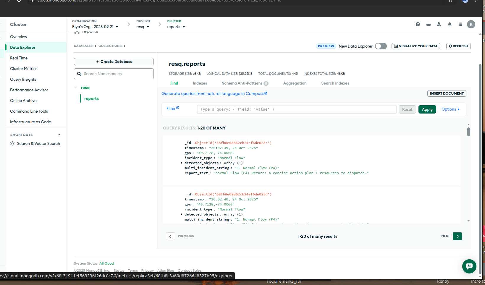Expand query Options
The height and width of the screenshot is (285, 485).
[x=450, y=109]
